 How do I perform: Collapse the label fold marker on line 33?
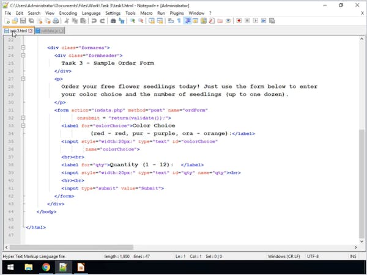coord(23,125)
